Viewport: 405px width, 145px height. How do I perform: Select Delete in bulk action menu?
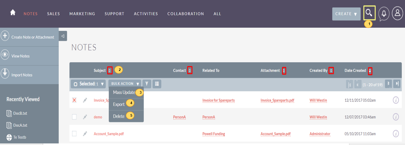point(119,116)
